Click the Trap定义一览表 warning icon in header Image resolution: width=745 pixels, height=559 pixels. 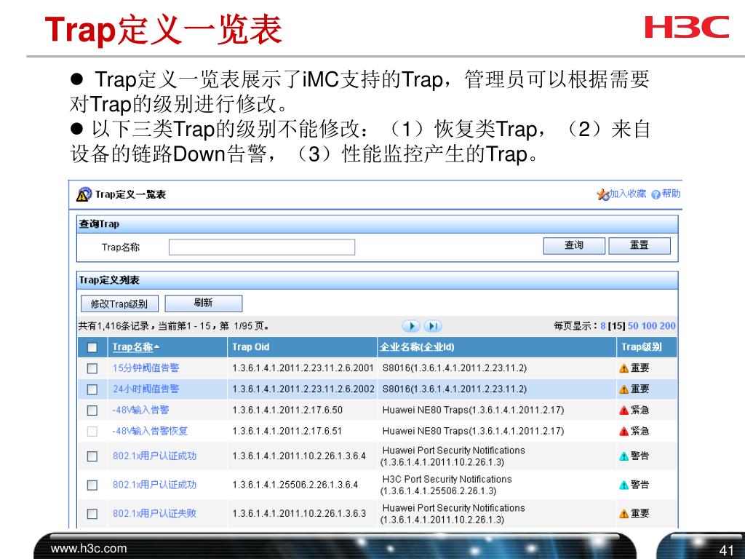click(x=84, y=194)
